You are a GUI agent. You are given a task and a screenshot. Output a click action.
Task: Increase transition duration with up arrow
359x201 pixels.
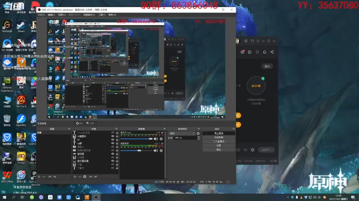(x=198, y=137)
